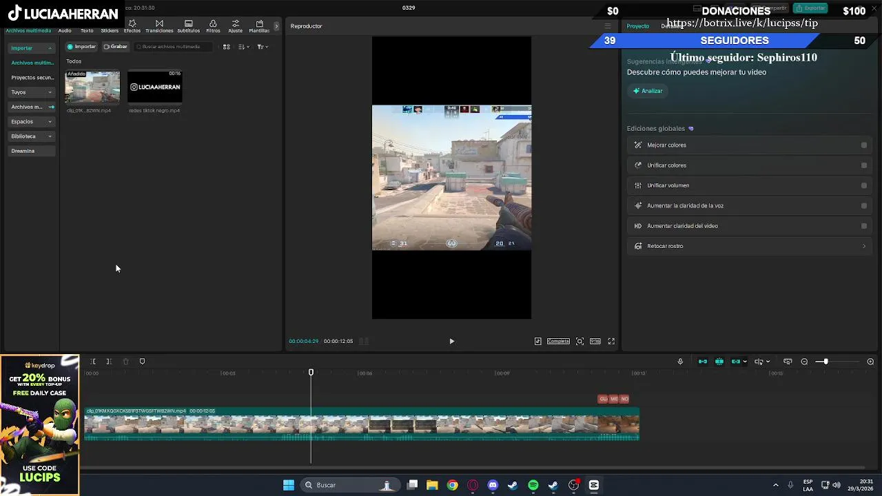Image resolution: width=882 pixels, height=496 pixels.
Task: Adjust the timeline zoom slider
Action: click(x=825, y=362)
